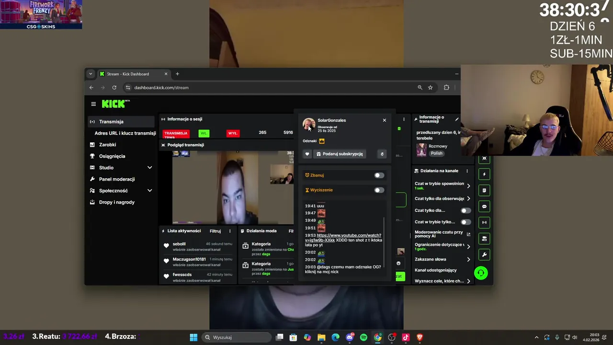Click the heart follow icon in user card
Viewport: 613px width, 345px height.
click(x=307, y=154)
